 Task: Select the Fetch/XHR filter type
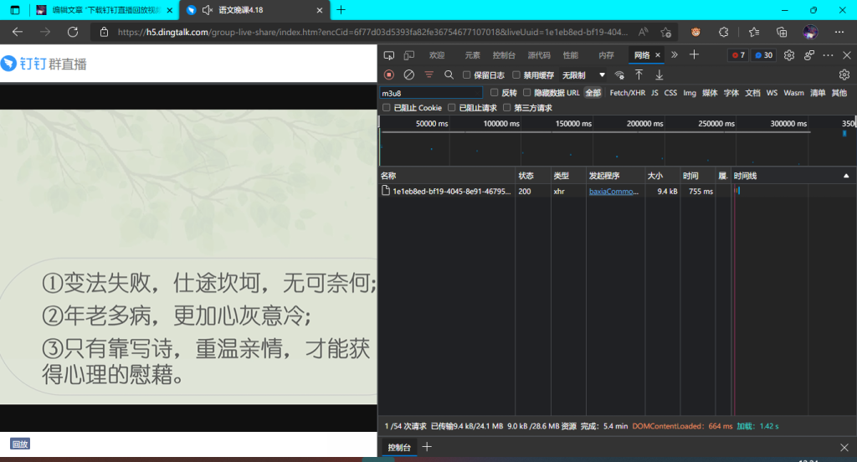click(627, 93)
